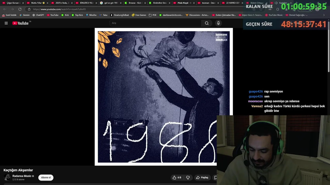This screenshot has height=185, width=330.
Task: Open dashboard.kick.com bookmark
Action: click(171, 15)
